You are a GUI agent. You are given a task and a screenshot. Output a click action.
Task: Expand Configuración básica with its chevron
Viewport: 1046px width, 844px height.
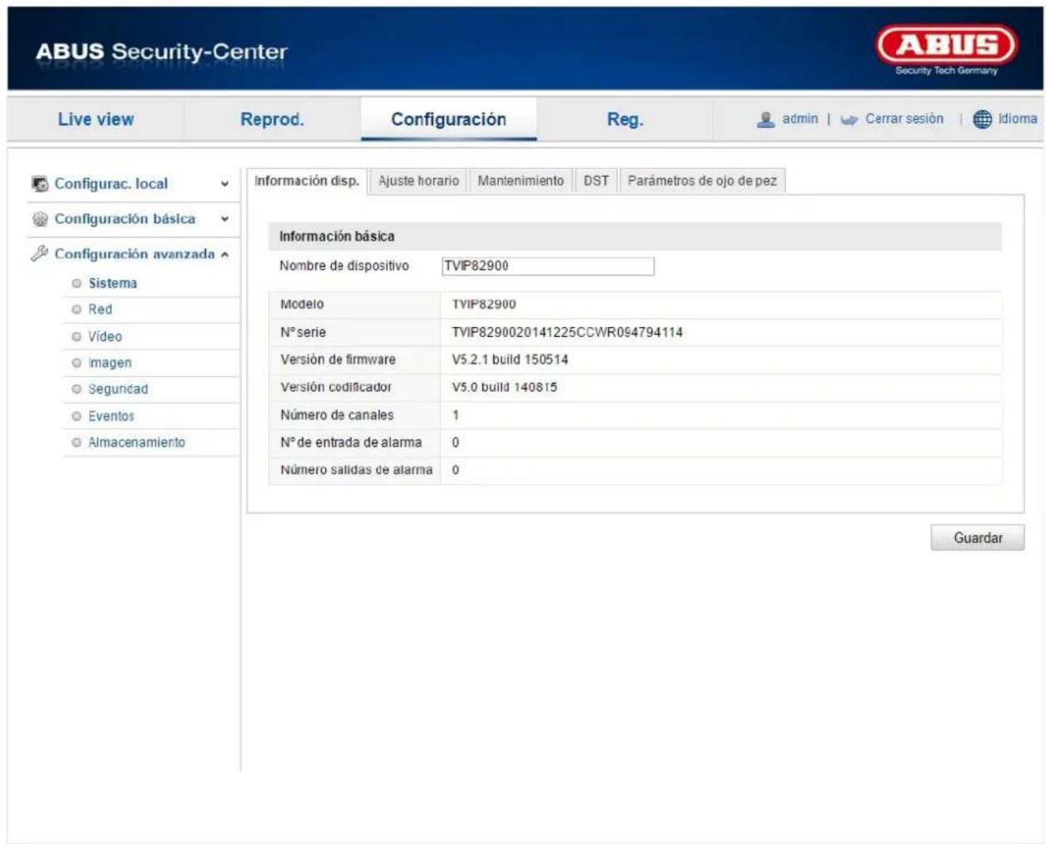click(224, 219)
